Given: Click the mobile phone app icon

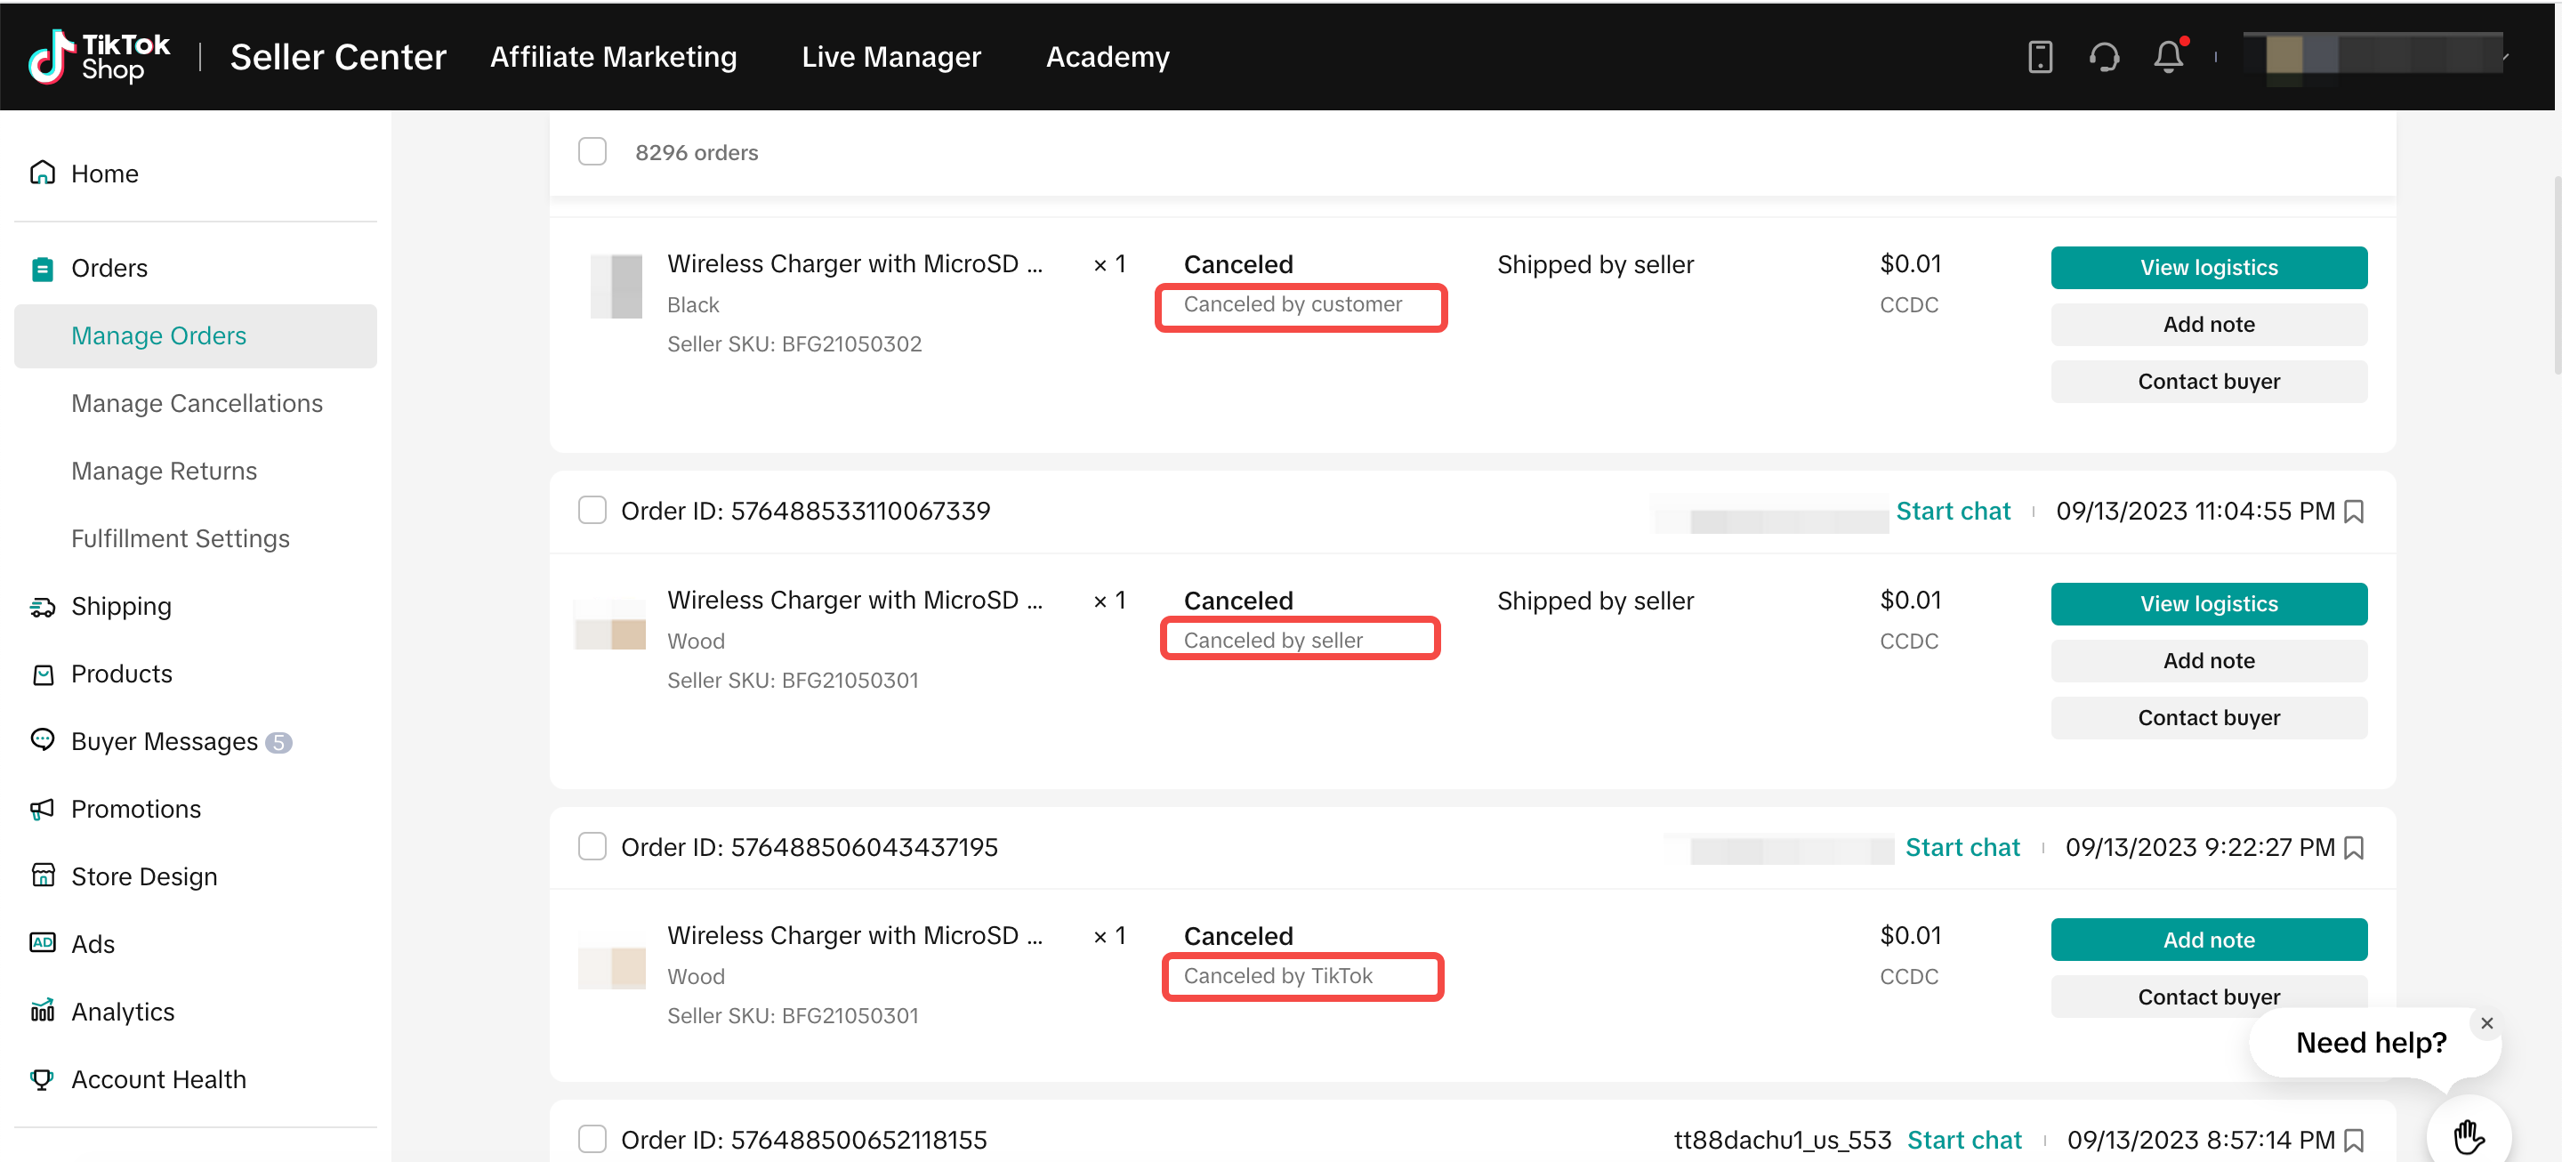Looking at the screenshot, I should (2040, 57).
